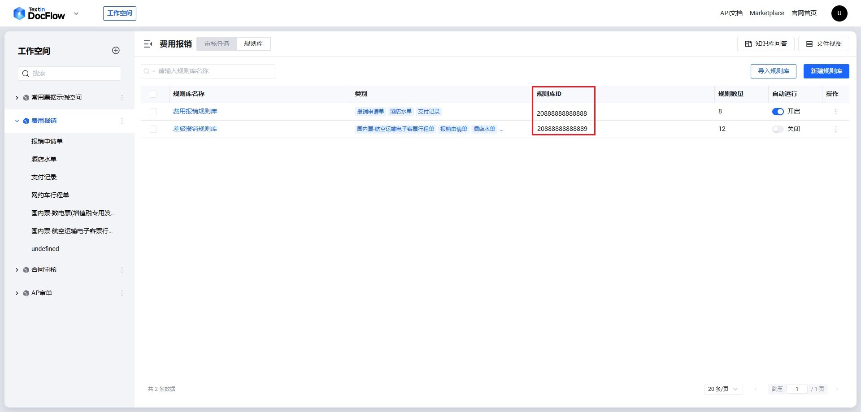Select 支付记录 in sidebar
Image resolution: width=861 pixels, height=412 pixels.
pyautogui.click(x=44, y=177)
